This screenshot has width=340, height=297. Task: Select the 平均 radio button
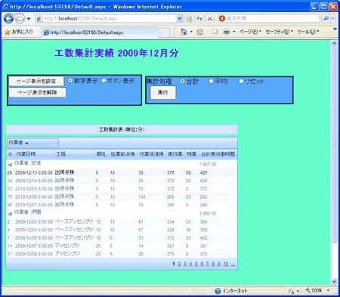(211, 81)
